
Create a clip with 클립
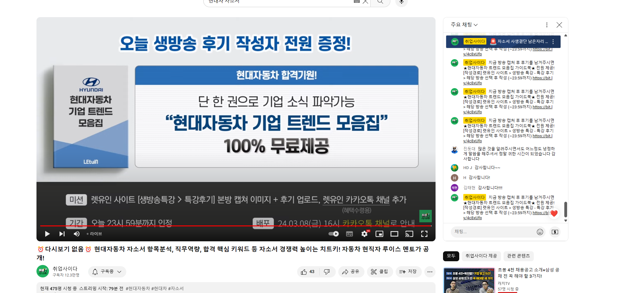[379, 272]
